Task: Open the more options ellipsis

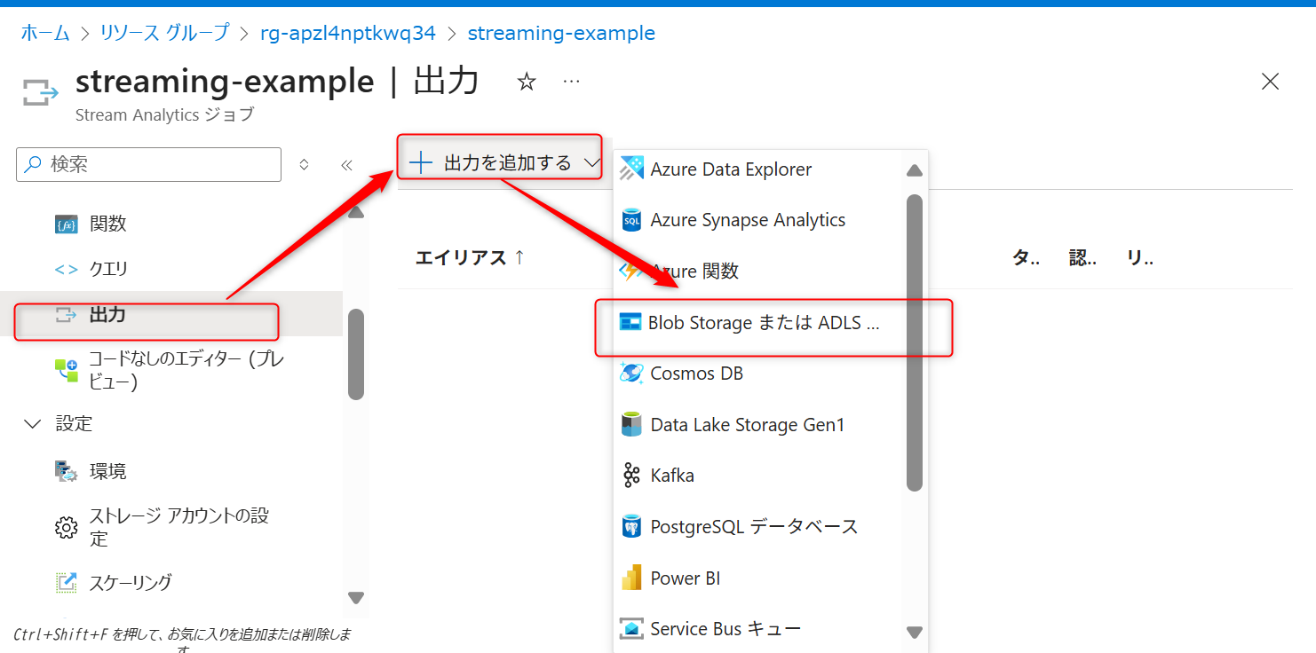Action: pyautogui.click(x=572, y=82)
